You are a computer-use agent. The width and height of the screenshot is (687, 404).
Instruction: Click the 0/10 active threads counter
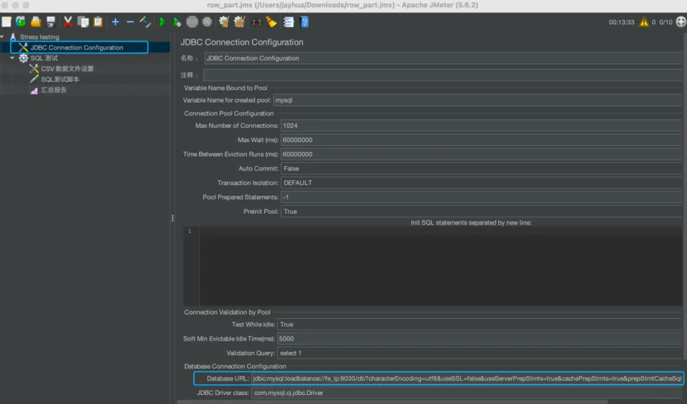click(665, 22)
